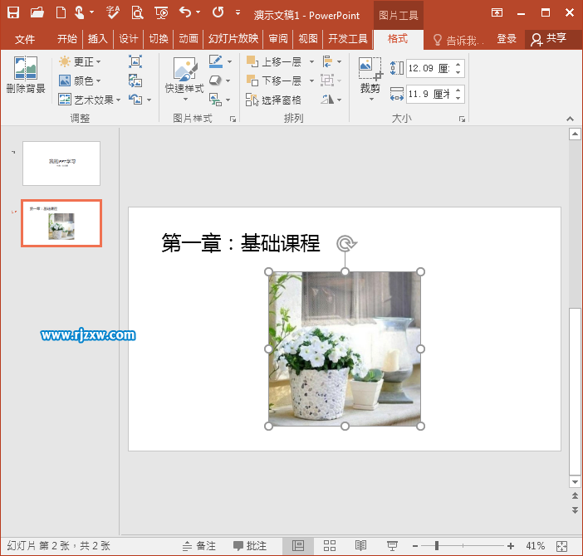Run the spelling check icon
The height and width of the screenshot is (556, 583).
[113, 13]
